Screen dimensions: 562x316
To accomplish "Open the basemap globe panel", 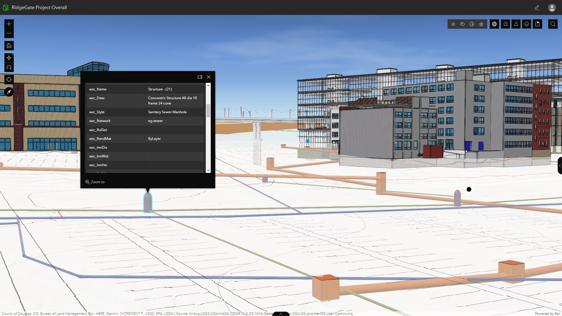I will click(x=494, y=24).
